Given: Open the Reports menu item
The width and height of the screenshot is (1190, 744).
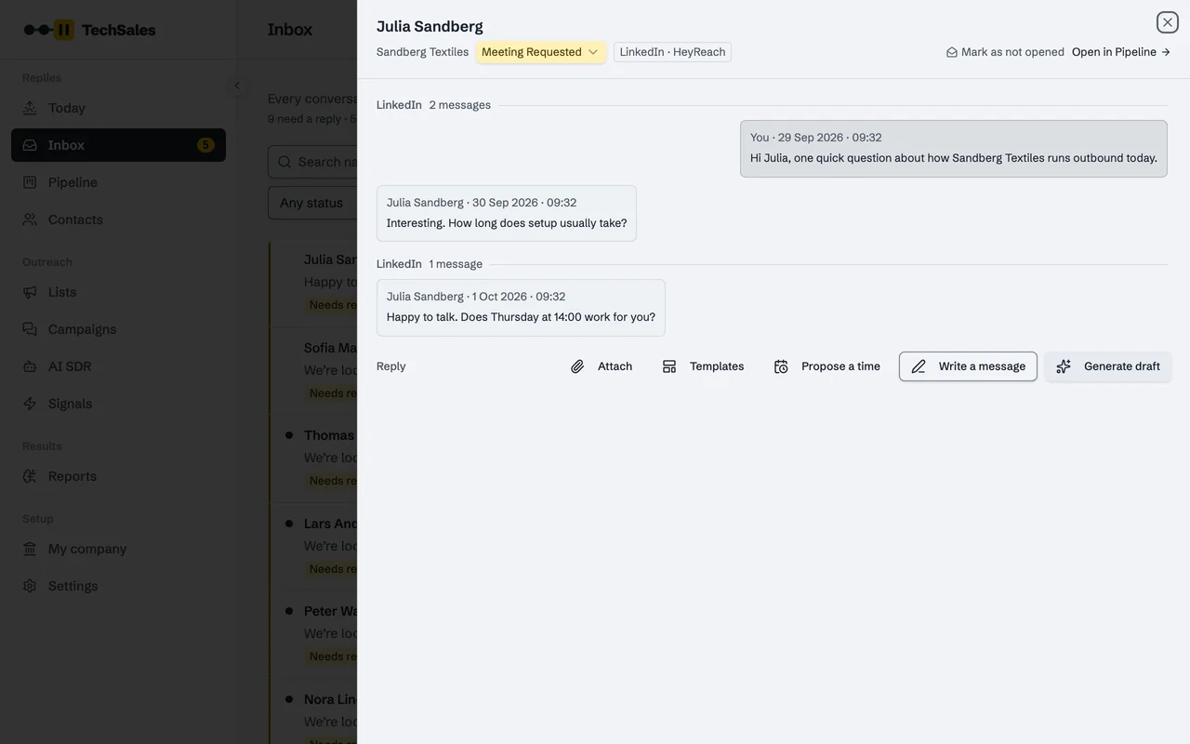Looking at the screenshot, I should pyautogui.click(x=118, y=476).
